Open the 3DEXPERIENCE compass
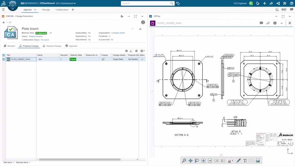 [x=13, y=6]
